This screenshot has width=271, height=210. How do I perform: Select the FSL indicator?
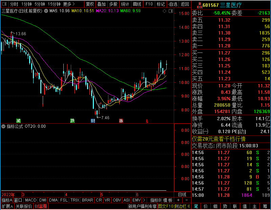pos(64,200)
